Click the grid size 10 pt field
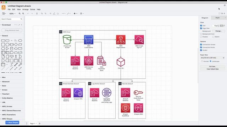The height and width of the screenshot is (127, 227). [x=215, y=26]
